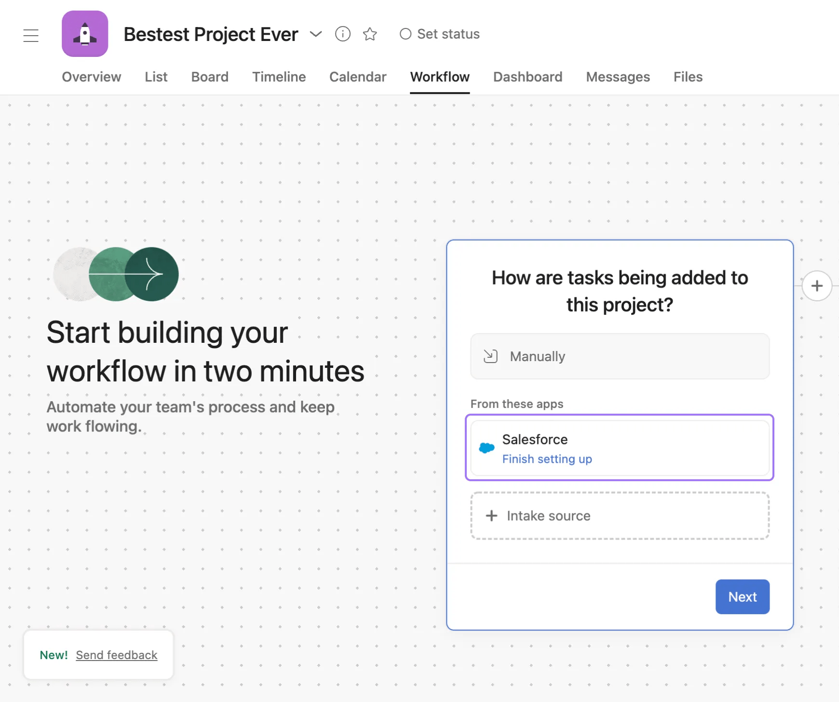839x702 pixels.
Task: Click the purple rocket project icon
Action: (85, 34)
